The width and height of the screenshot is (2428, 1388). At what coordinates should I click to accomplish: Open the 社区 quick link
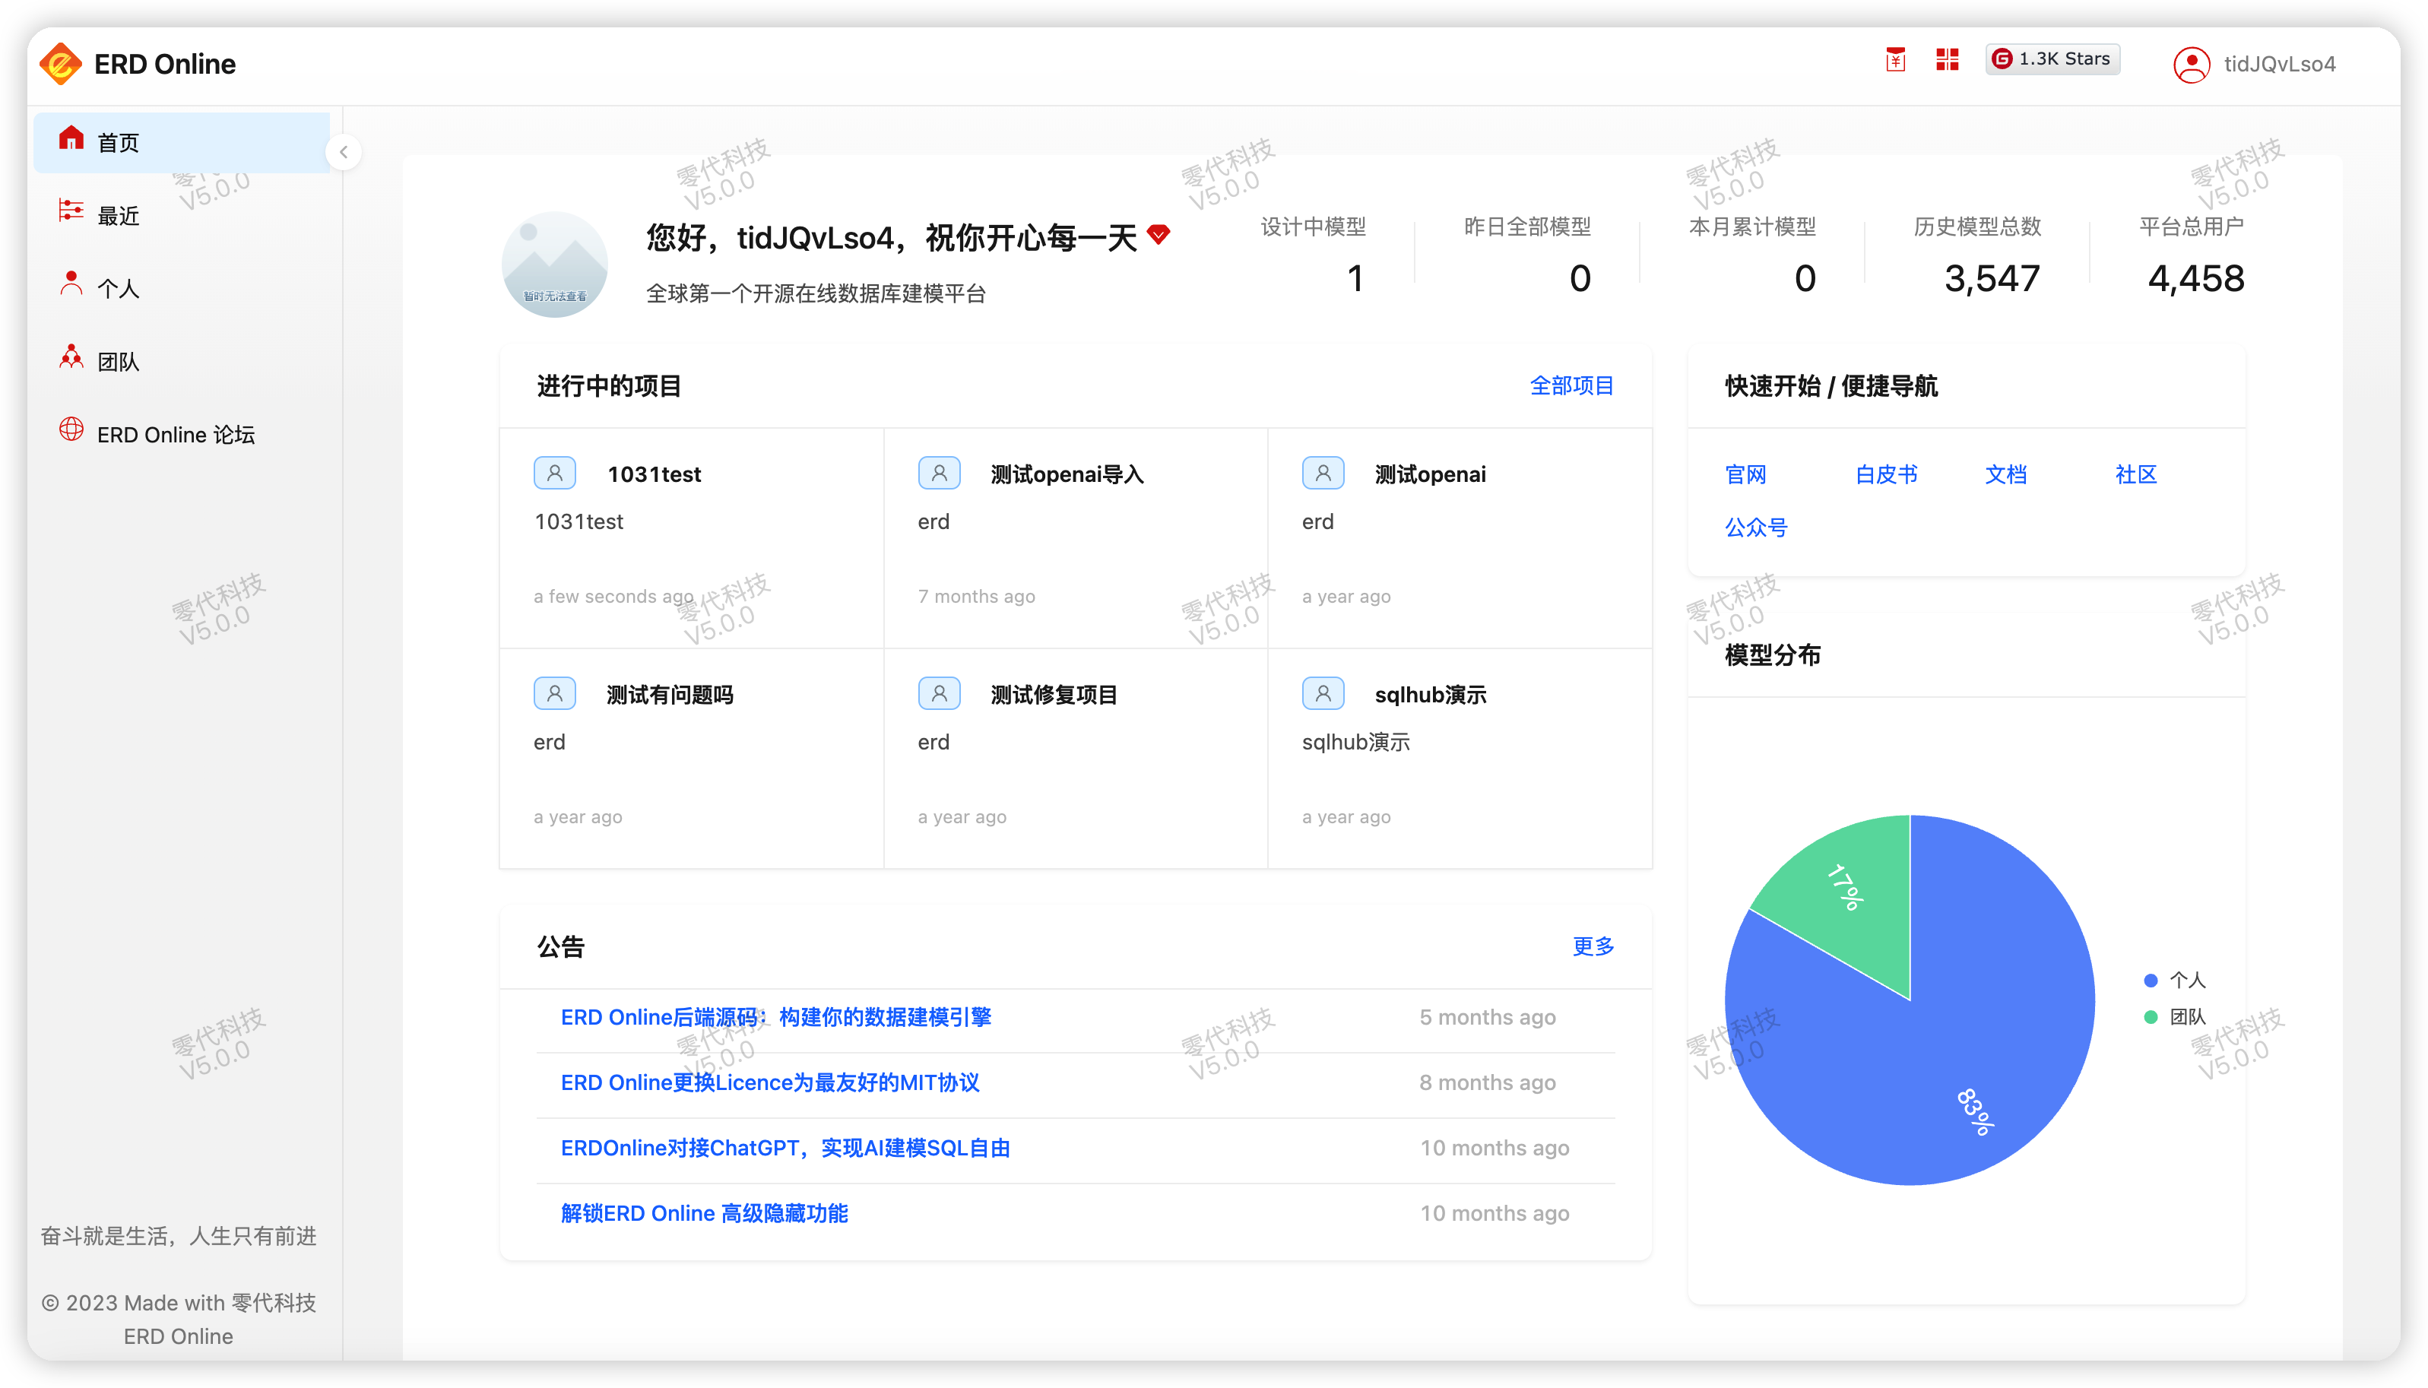click(x=2135, y=474)
